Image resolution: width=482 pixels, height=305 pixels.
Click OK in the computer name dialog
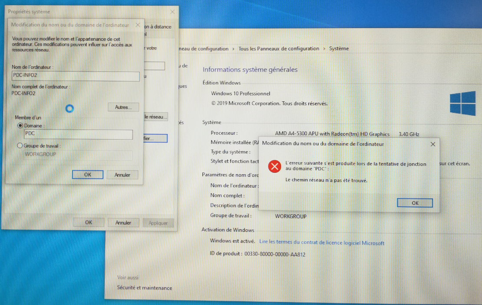(x=88, y=175)
